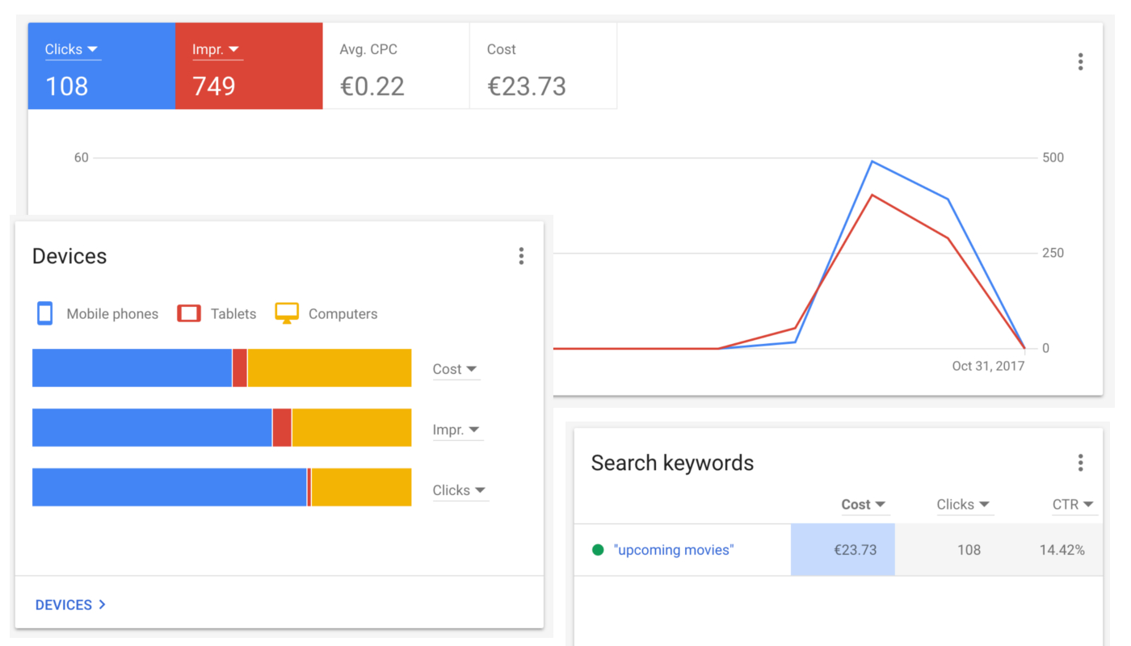1131x646 pixels.
Task: Open Search keywords card three-dot menu
Action: pyautogui.click(x=1080, y=463)
